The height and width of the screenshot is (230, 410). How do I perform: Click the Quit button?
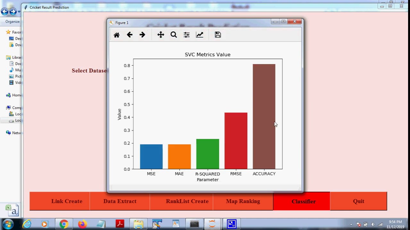point(358,201)
